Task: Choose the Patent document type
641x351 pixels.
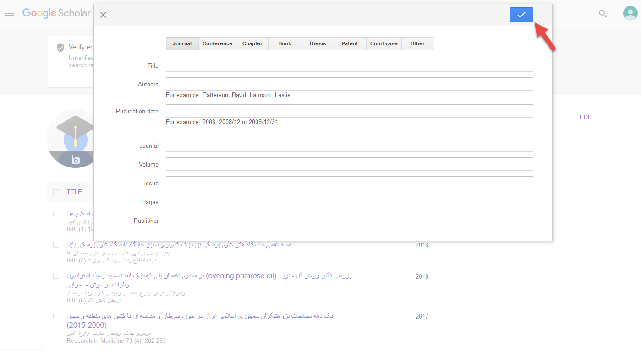Action: (x=350, y=44)
